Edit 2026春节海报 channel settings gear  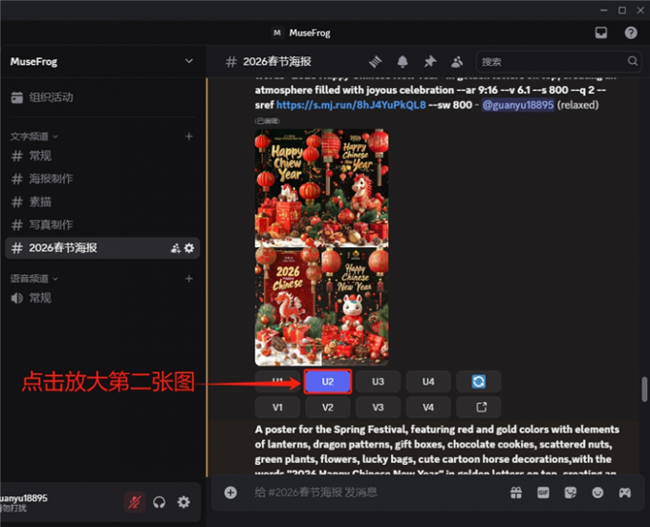(x=189, y=248)
